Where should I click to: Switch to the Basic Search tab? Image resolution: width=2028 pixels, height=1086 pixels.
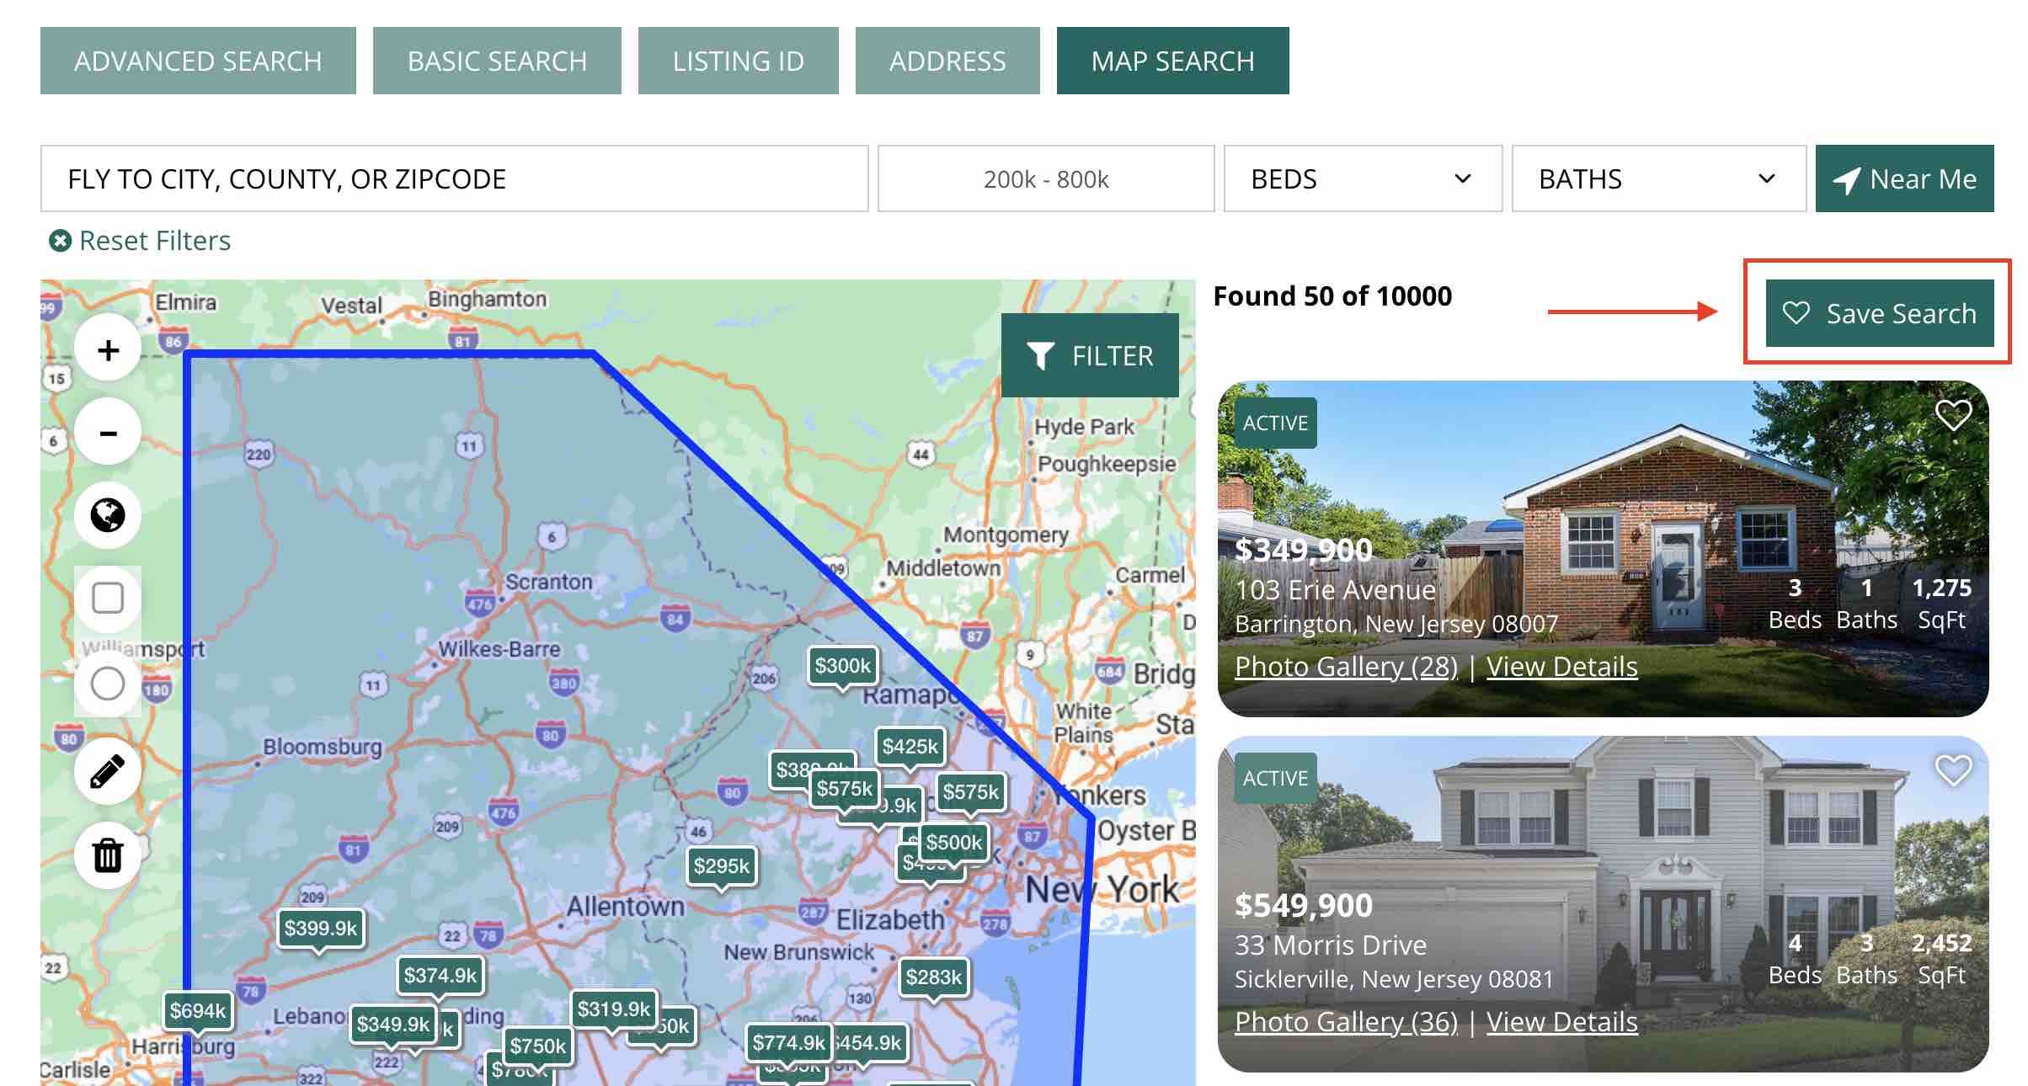point(497,61)
